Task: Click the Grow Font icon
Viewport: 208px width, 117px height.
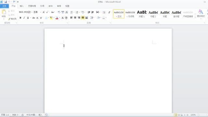Action: (x=44, y=12)
